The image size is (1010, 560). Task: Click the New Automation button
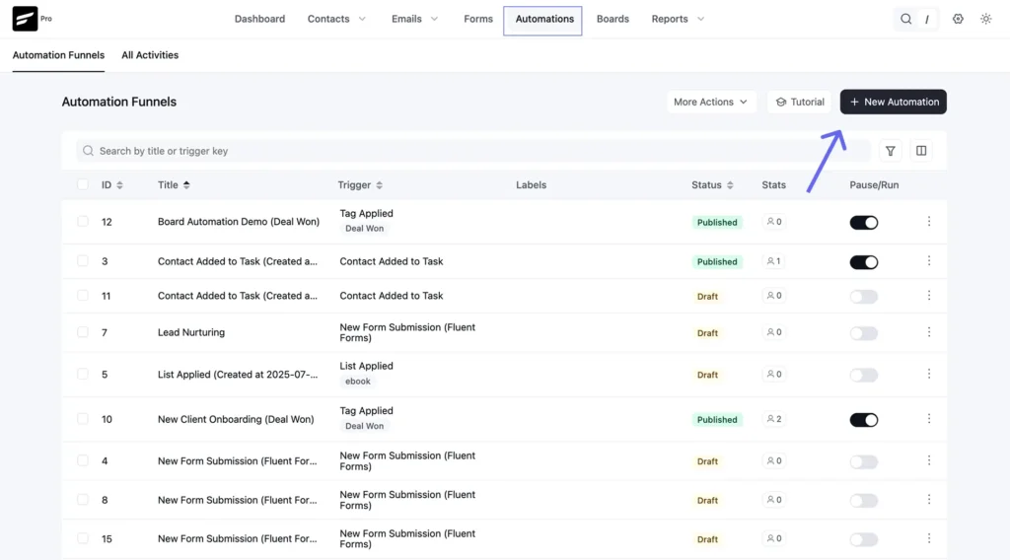894,102
